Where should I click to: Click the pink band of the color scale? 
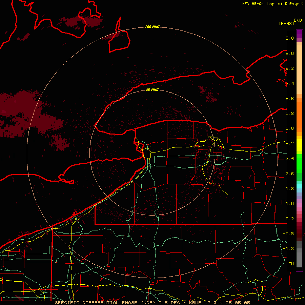click(299, 205)
